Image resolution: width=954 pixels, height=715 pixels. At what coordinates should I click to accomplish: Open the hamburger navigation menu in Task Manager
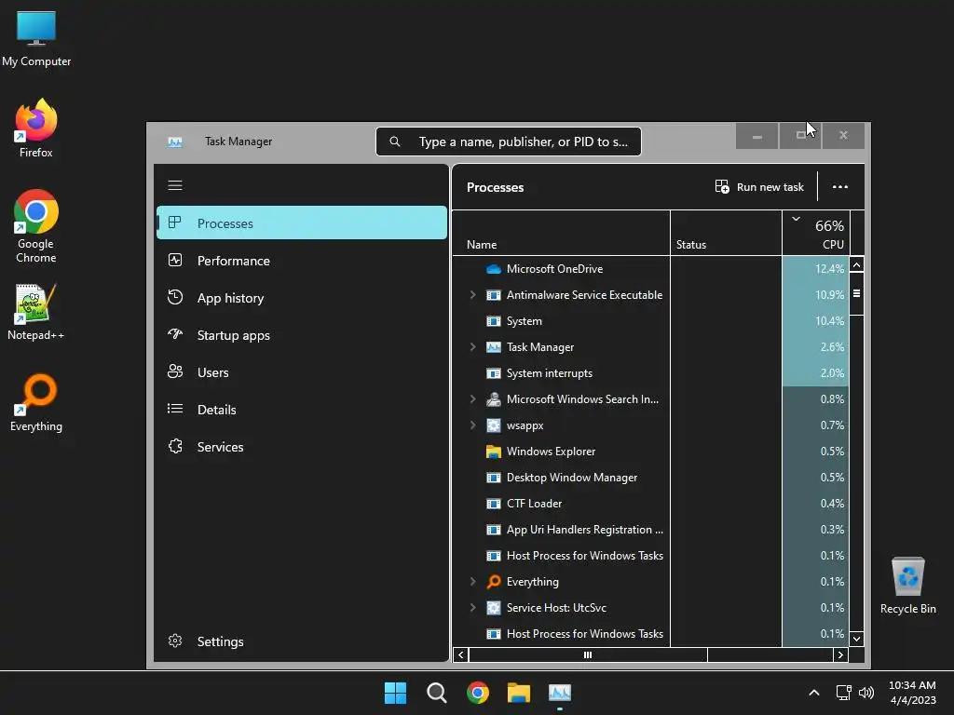[x=175, y=185]
